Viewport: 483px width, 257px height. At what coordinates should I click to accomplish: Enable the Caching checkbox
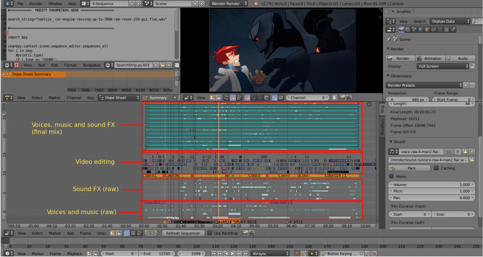(436, 168)
